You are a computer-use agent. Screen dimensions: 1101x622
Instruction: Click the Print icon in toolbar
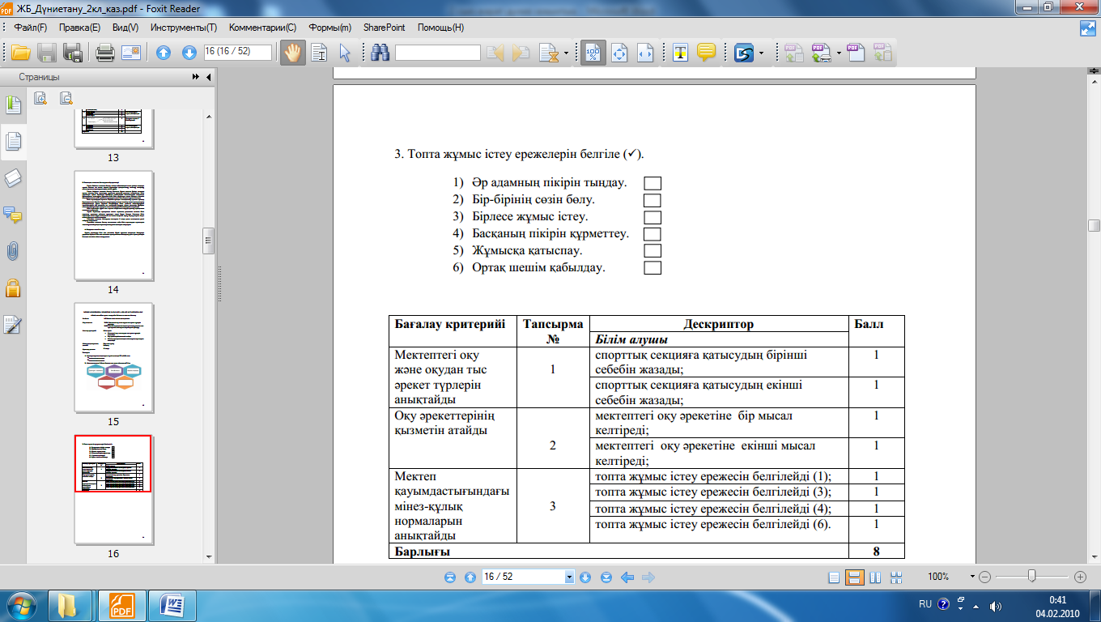104,53
